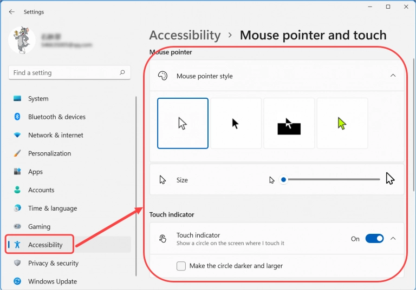416x290 pixels.
Task: Click the small cursor icon at slider start
Action: [x=272, y=180]
